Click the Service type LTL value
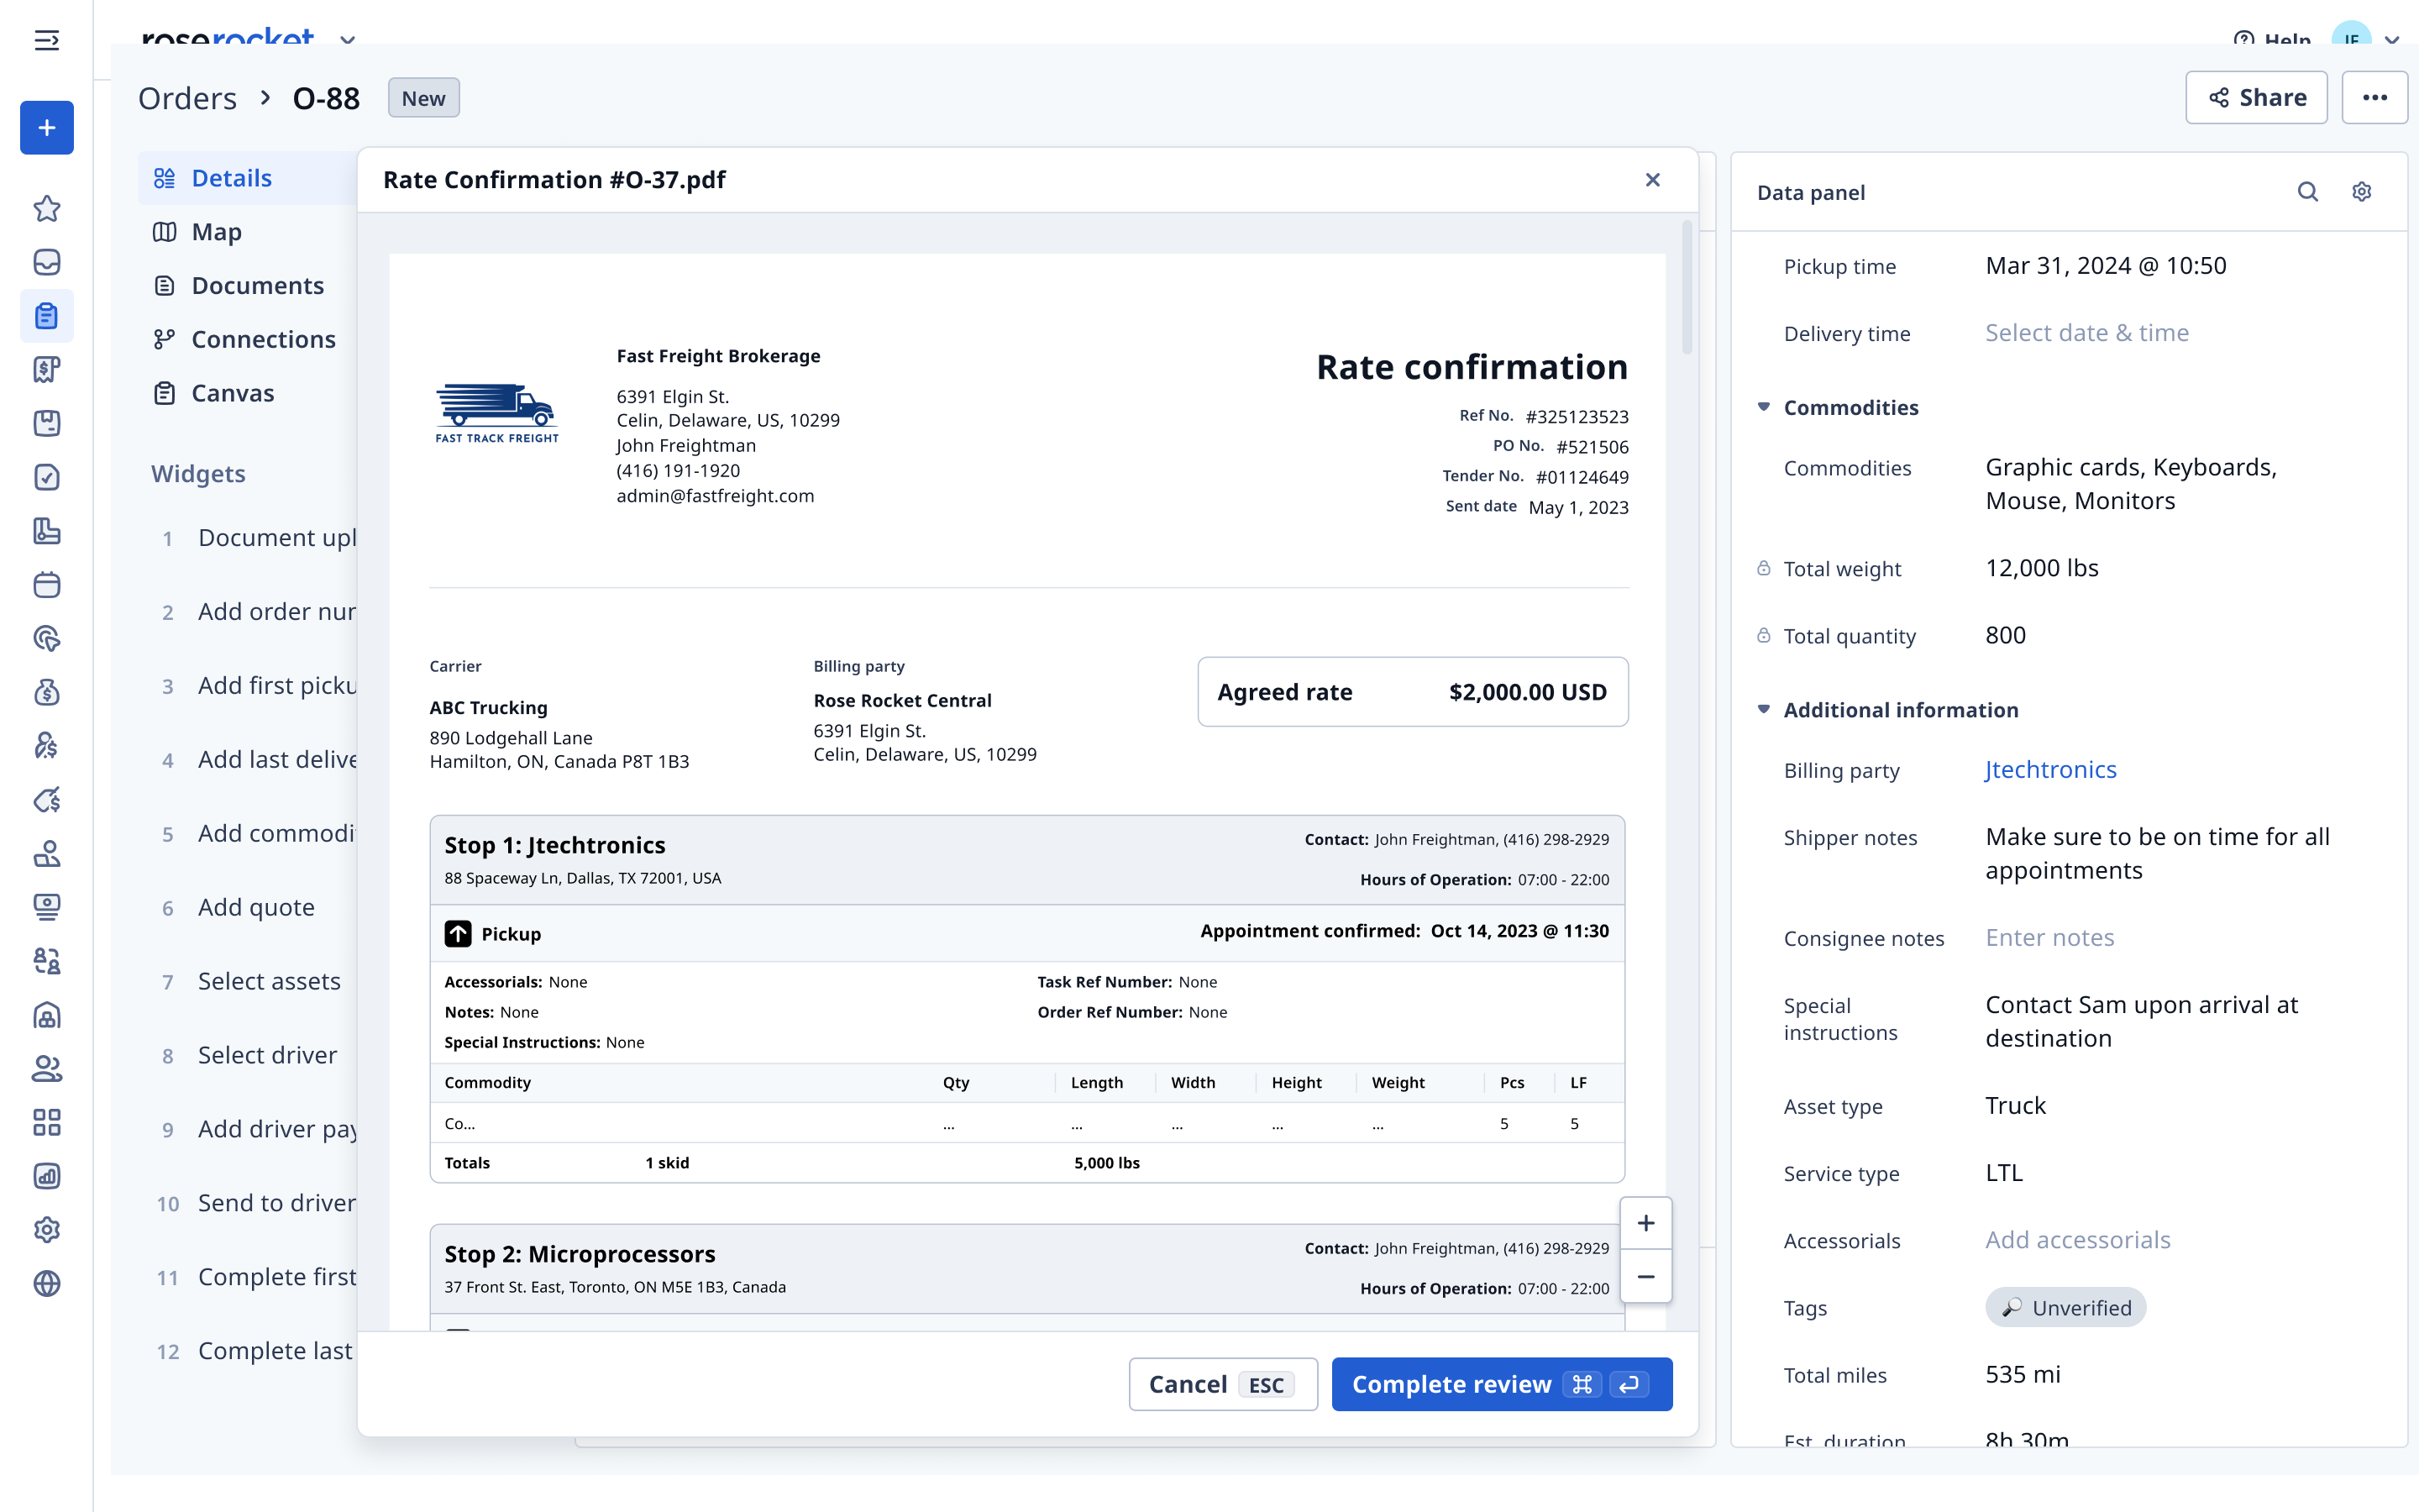 (2003, 1173)
